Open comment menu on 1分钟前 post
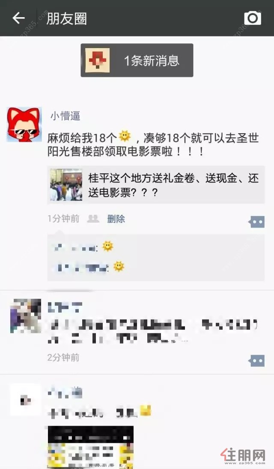Screen dimensions: 274x469 coord(256,222)
